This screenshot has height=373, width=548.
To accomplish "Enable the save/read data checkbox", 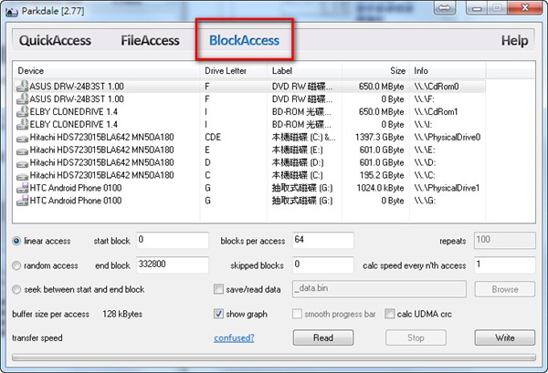I will (x=218, y=289).
